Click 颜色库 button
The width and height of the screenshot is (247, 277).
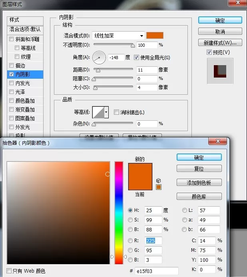pyautogui.click(x=199, y=196)
